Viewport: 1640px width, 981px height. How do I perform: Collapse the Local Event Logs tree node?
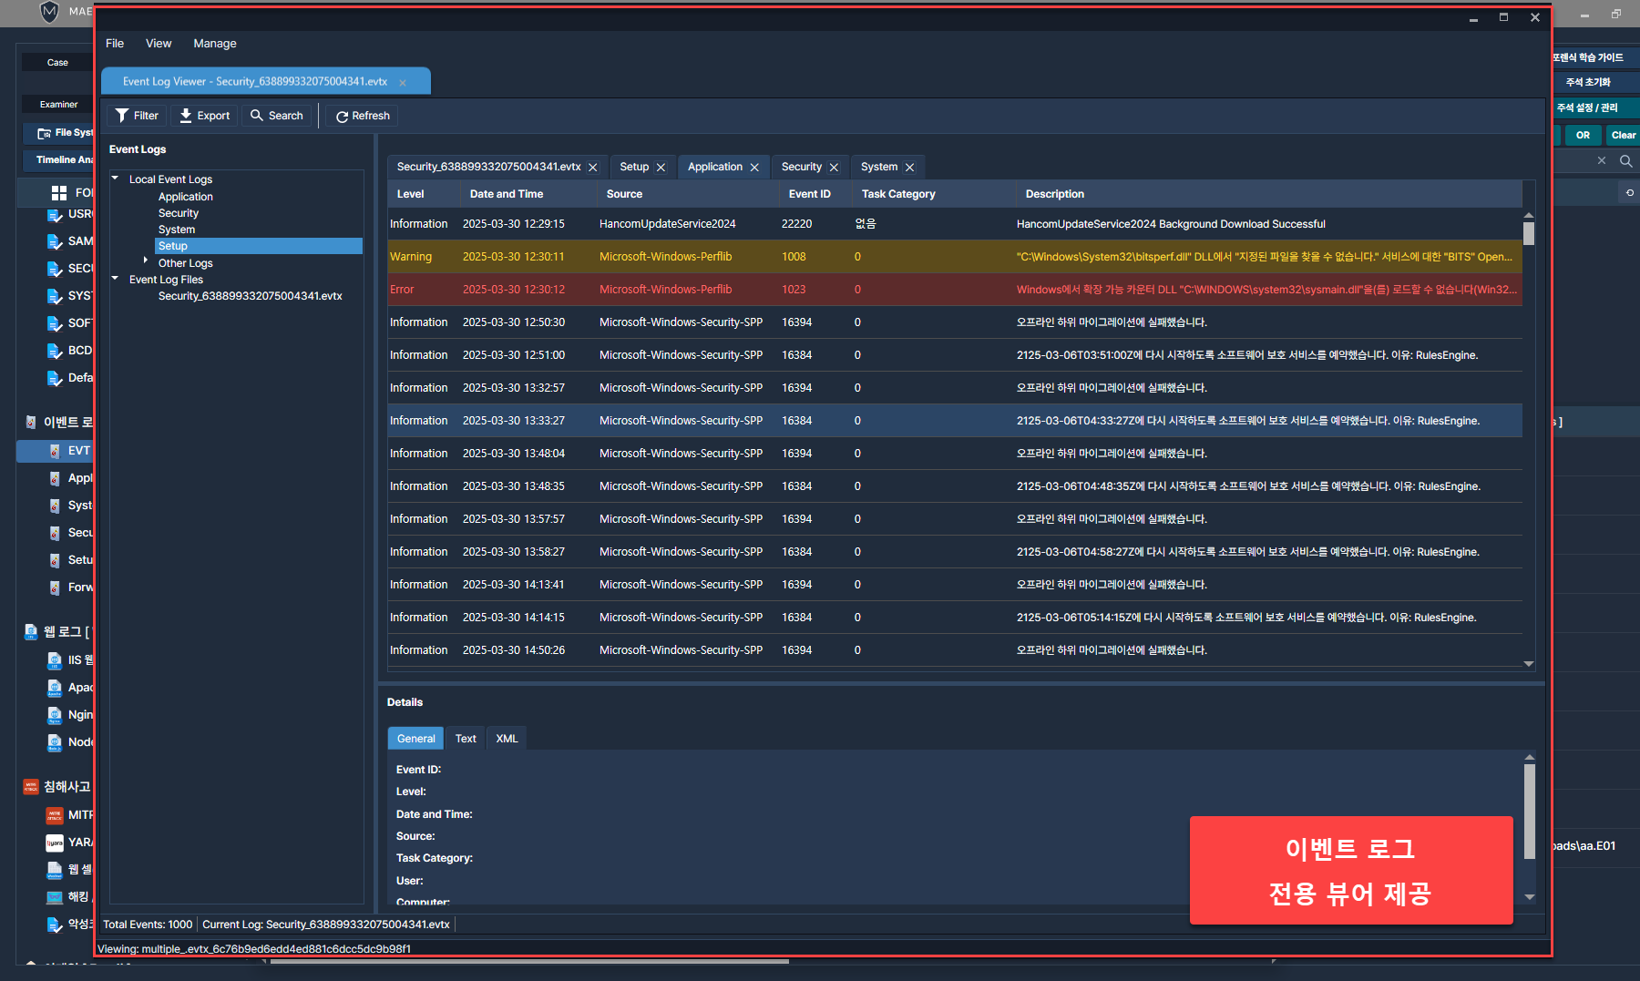pos(116,179)
